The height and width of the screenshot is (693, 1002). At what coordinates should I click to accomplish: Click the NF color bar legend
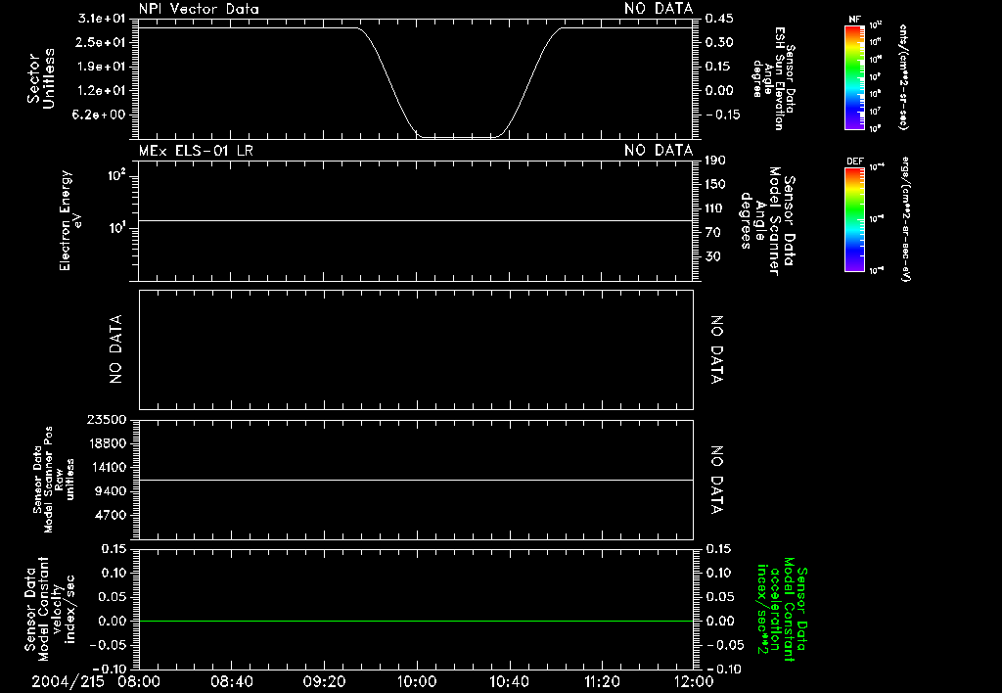coord(854,77)
